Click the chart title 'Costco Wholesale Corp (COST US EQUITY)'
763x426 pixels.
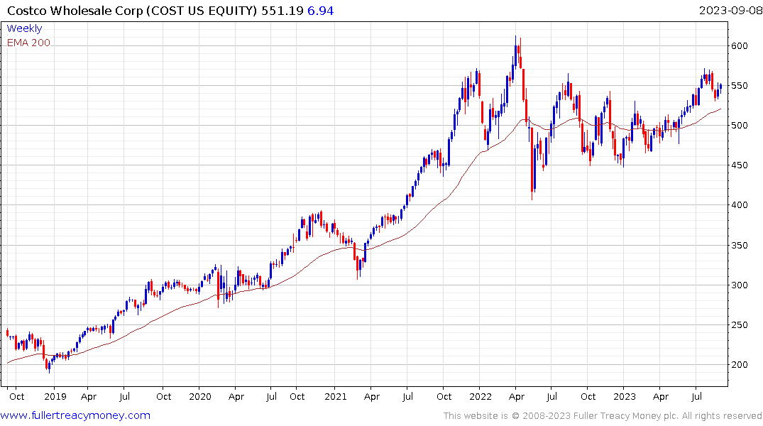pyautogui.click(x=132, y=11)
